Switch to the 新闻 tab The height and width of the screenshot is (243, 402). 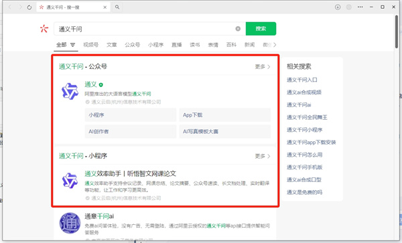[249, 45]
